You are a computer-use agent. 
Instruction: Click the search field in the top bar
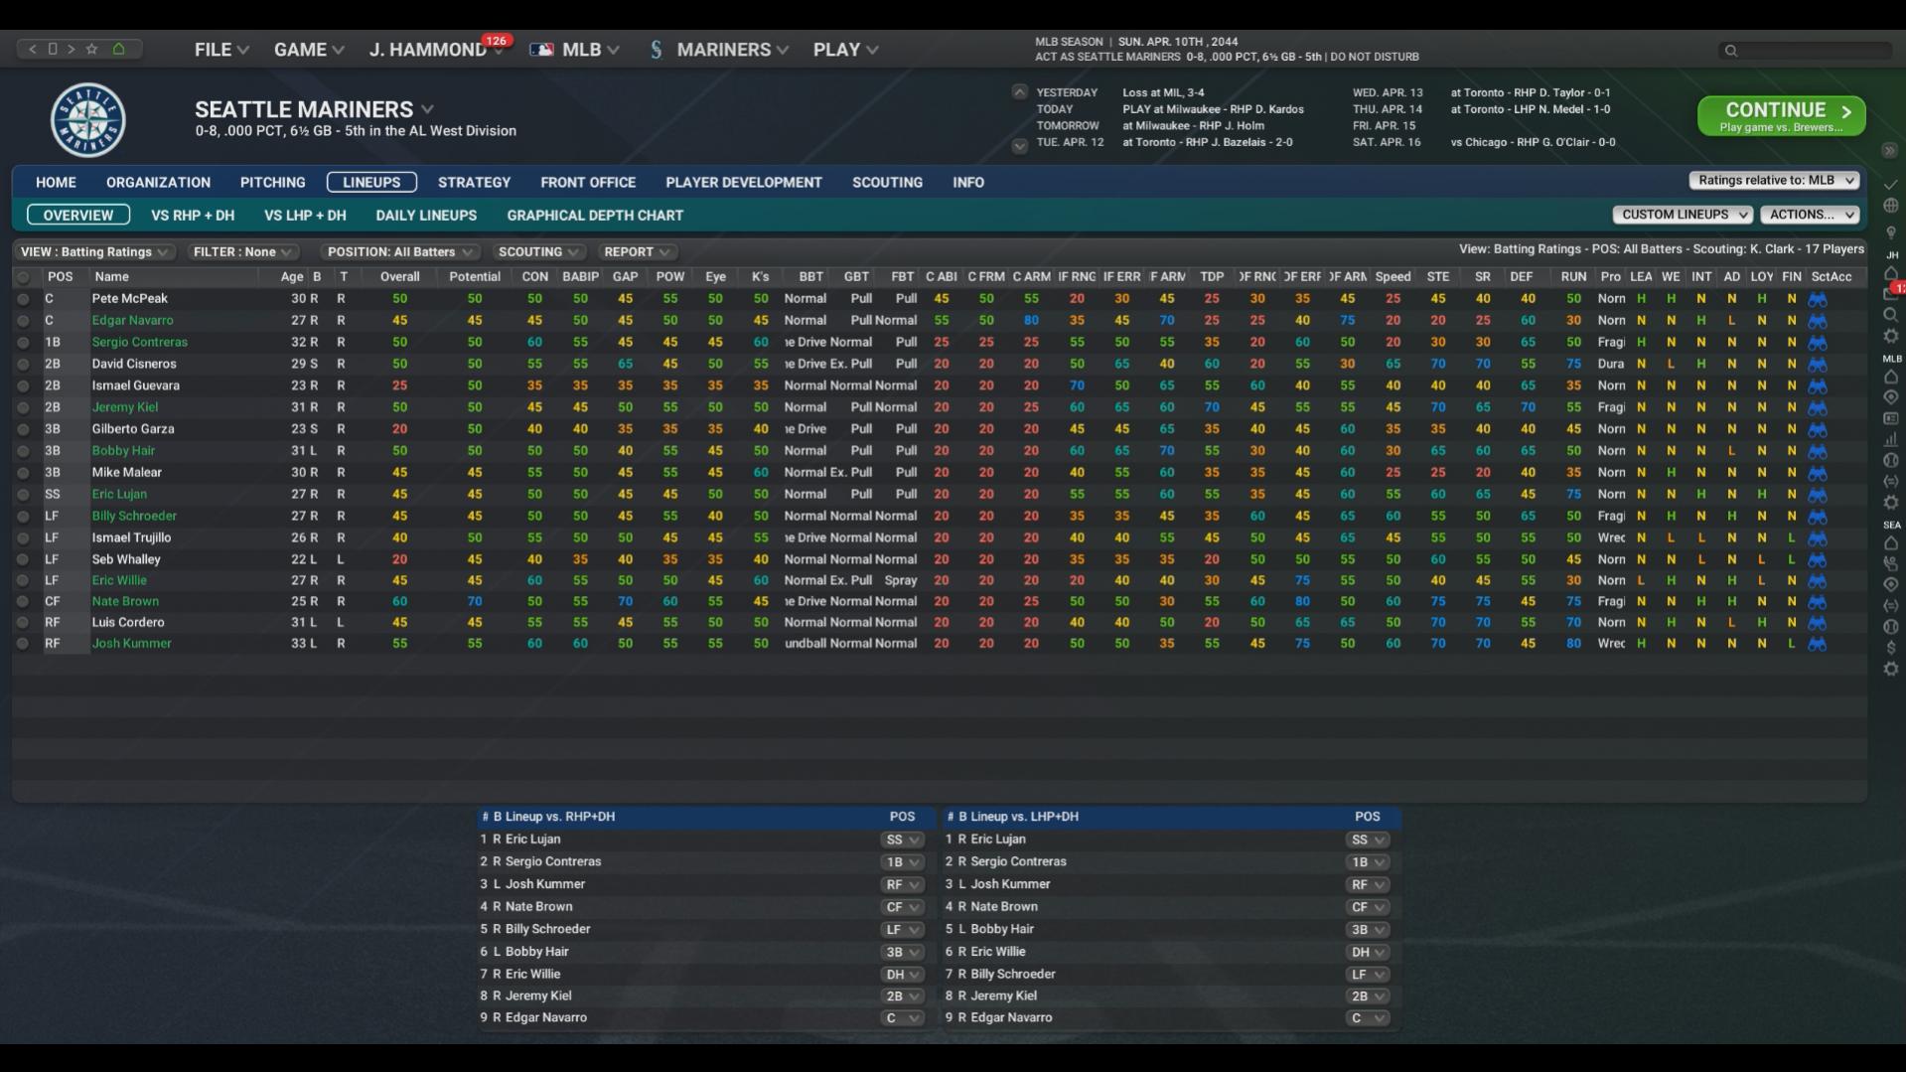coord(1805,50)
